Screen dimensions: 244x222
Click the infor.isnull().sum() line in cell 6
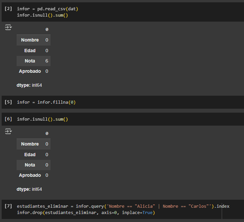[43, 119]
